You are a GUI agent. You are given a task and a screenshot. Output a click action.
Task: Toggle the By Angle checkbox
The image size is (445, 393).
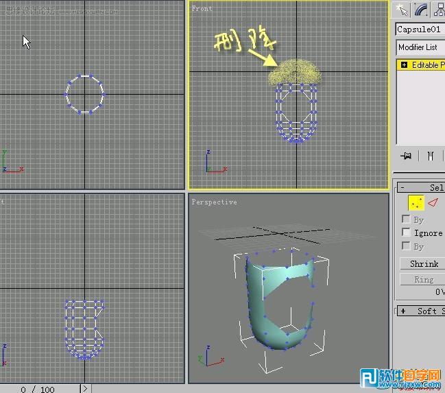[406, 246]
